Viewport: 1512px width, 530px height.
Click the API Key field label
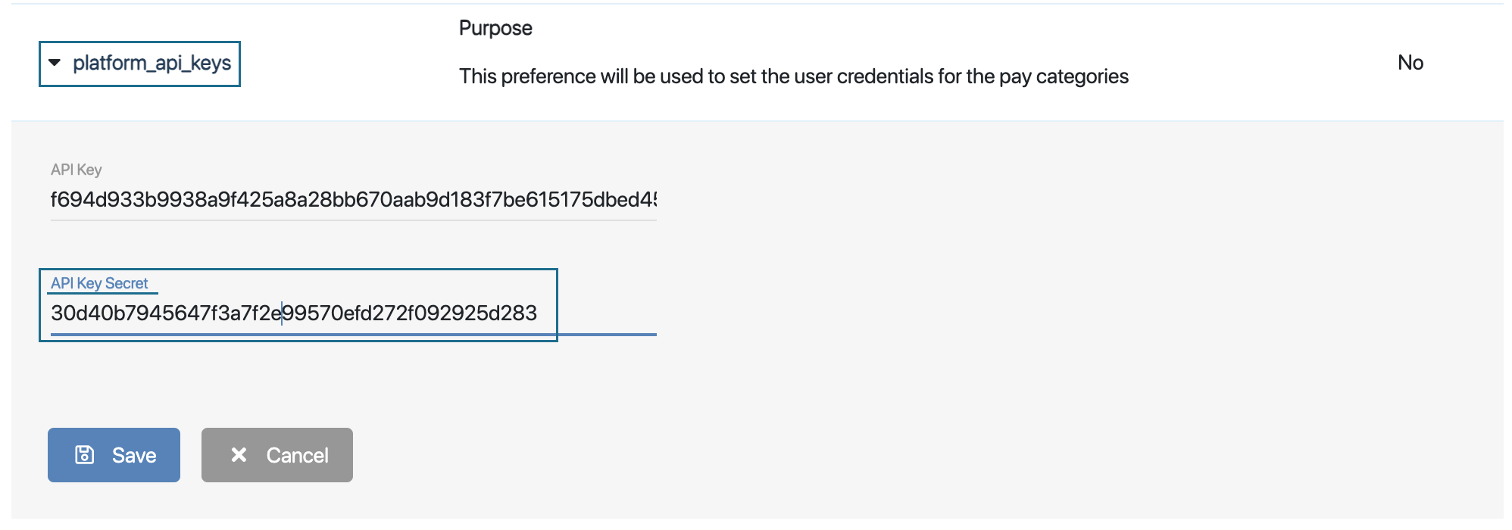76,170
